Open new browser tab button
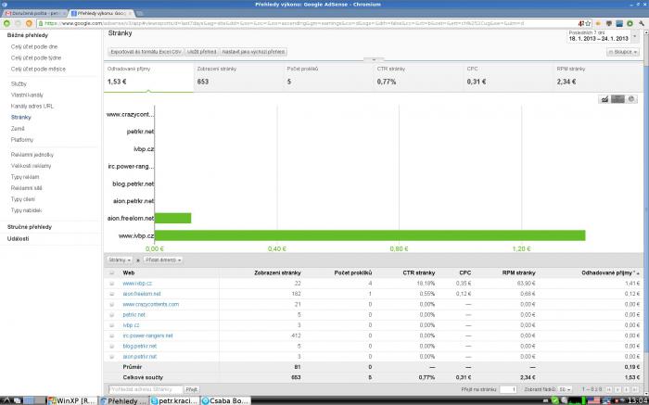 [x=142, y=14]
